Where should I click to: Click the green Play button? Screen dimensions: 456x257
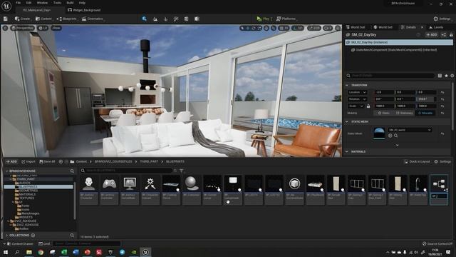[x=263, y=19]
